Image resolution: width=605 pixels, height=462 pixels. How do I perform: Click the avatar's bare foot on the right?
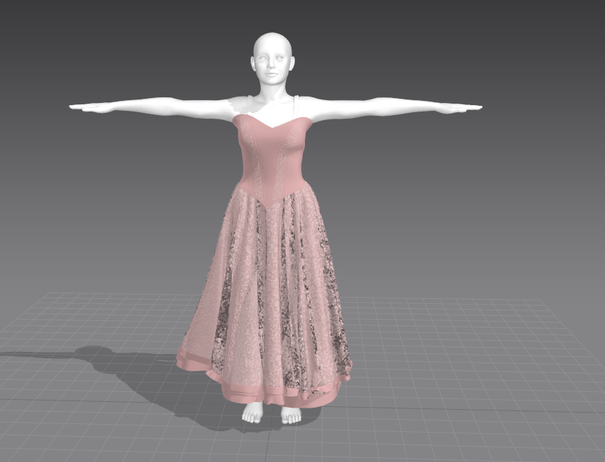point(291,415)
